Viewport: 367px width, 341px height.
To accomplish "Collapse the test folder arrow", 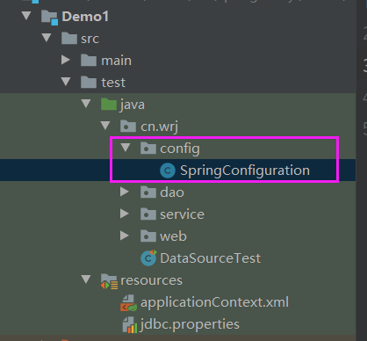I will (66, 82).
